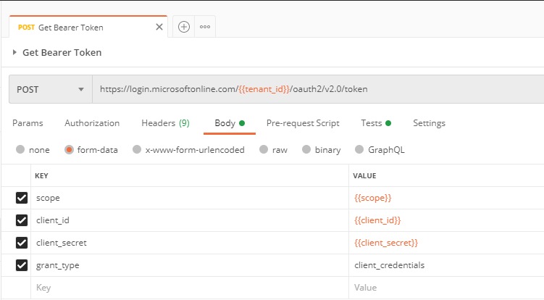Uncheck the scope parameter checkbox
Viewport: 544px width, 300px height.
tap(22, 198)
